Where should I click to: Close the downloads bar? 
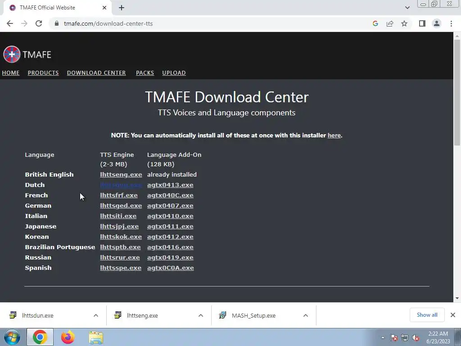(x=453, y=315)
